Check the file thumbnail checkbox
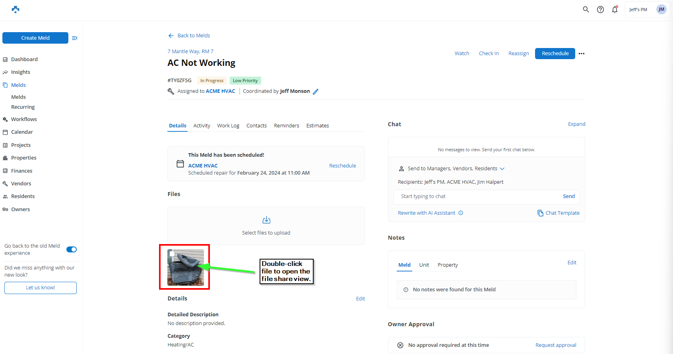673x354 pixels. 172,254
